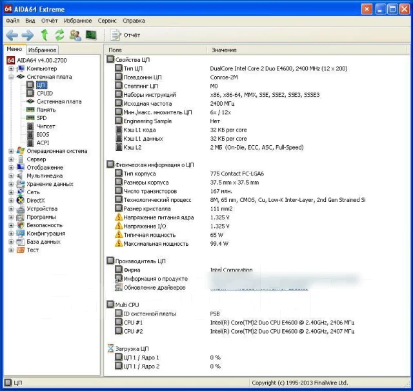Open the users icon in toolbar
The image size is (413, 391).
[75, 35]
